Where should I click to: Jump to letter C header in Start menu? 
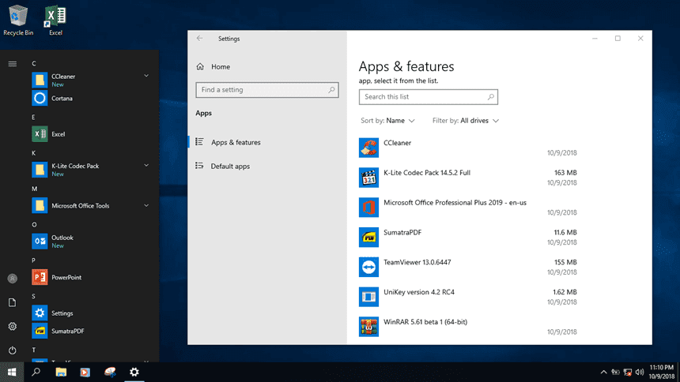click(x=34, y=64)
